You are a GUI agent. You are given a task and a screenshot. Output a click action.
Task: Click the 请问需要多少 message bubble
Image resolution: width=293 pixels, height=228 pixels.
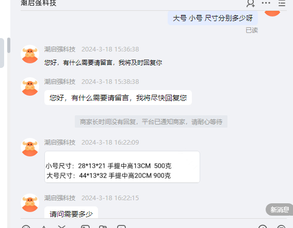point(71,213)
